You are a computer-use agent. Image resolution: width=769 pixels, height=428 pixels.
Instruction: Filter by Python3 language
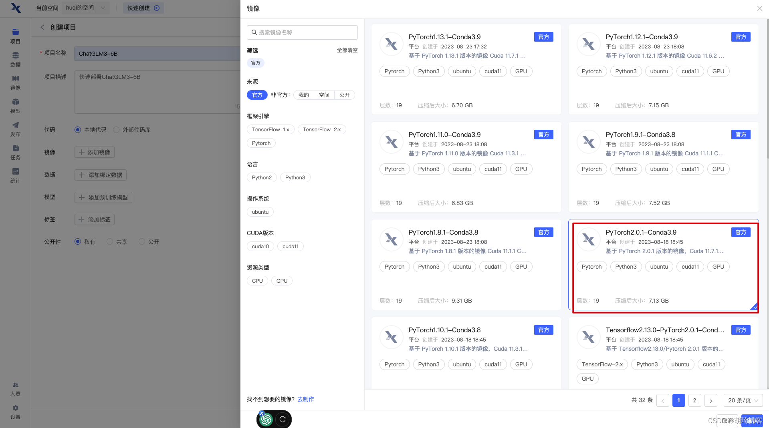click(295, 177)
